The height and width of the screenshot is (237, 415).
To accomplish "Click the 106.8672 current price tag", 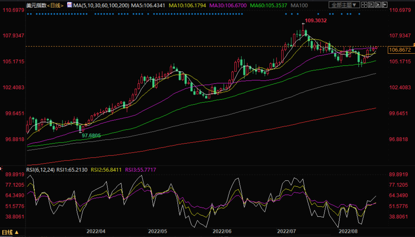I will click(400, 50).
